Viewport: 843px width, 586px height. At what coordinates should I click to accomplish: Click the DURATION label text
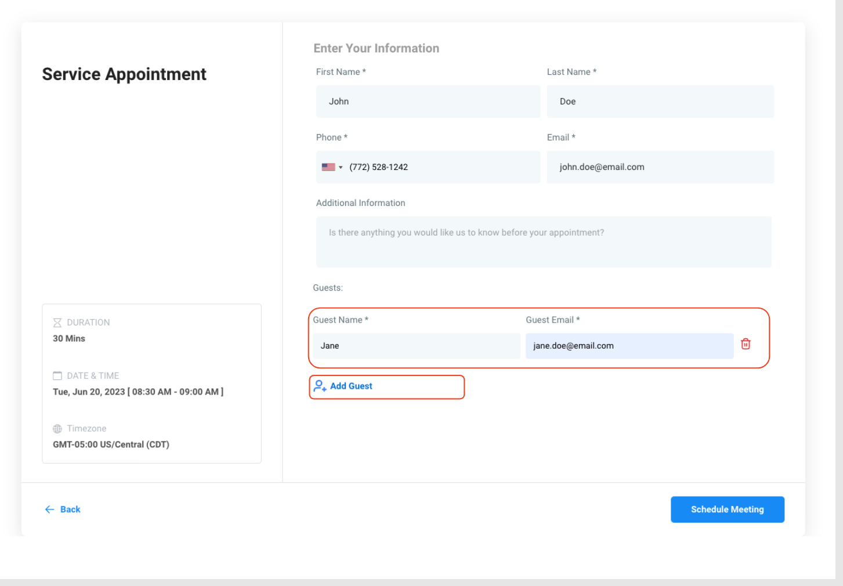88,323
